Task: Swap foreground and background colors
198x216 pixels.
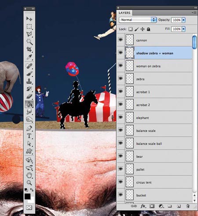Action: (32, 190)
